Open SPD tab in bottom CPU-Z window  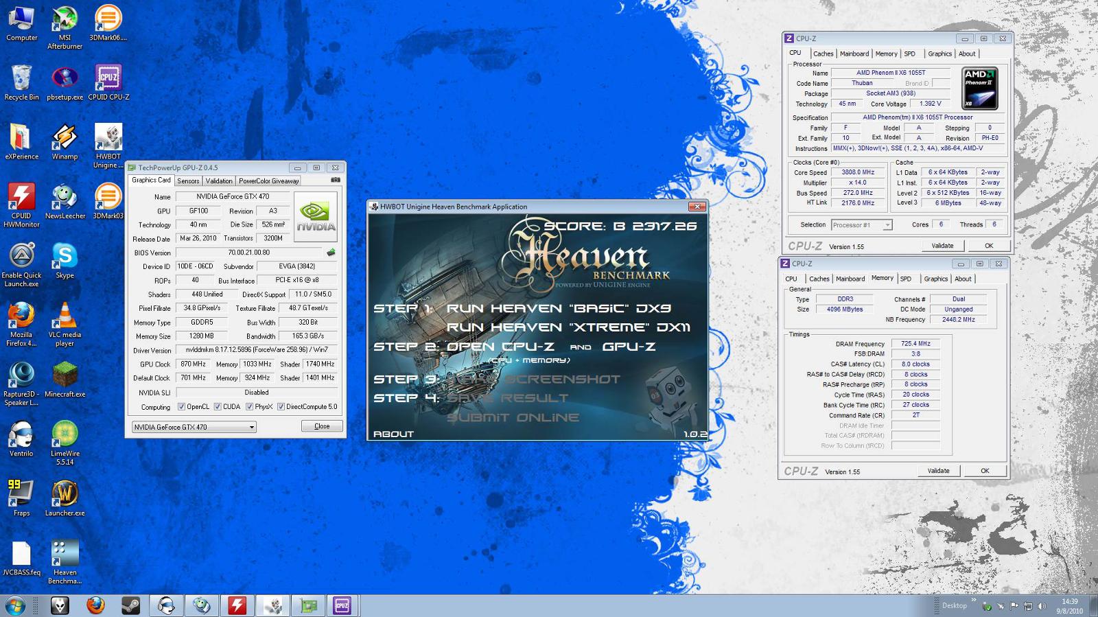(x=906, y=279)
